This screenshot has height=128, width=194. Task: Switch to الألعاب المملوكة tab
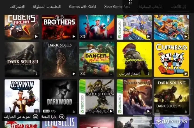tap(150, 7)
